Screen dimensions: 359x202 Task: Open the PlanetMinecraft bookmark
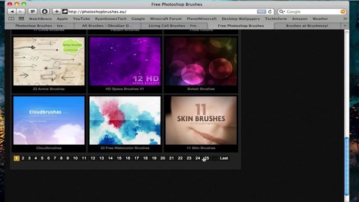click(201, 19)
